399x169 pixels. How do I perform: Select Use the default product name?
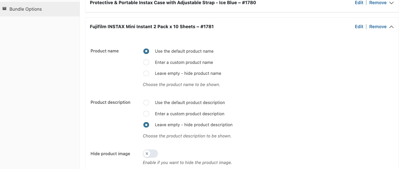tap(146, 51)
